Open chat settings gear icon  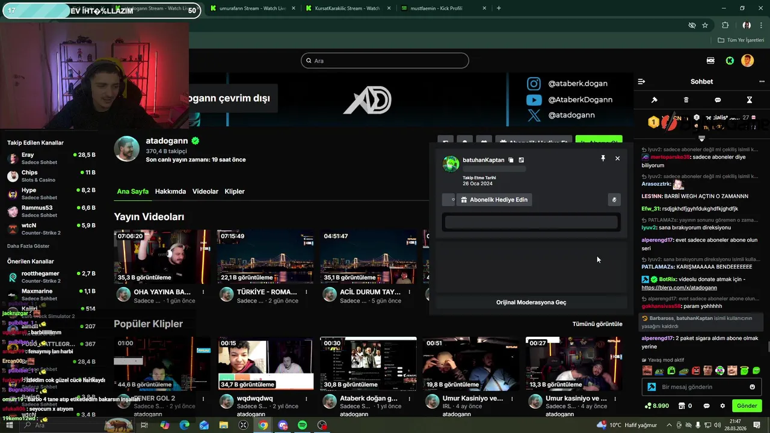(723, 406)
